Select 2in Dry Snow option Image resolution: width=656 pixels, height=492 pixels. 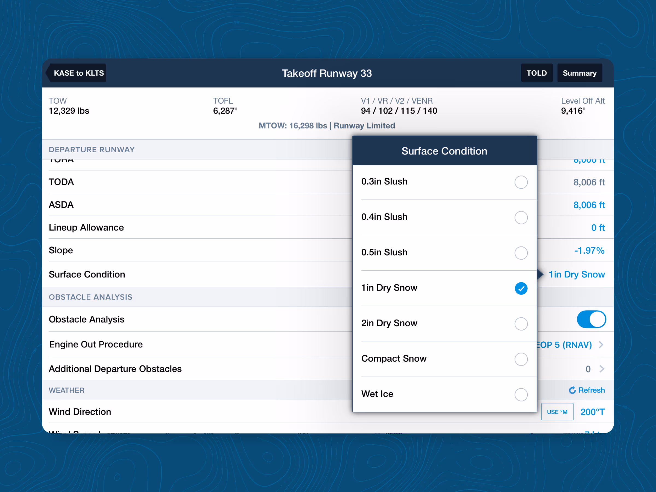pos(521,324)
